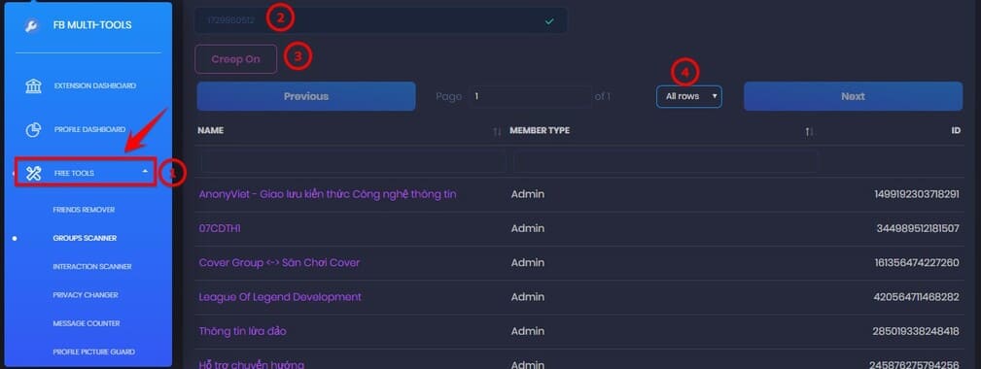Click the NAME column header text
The width and height of the screenshot is (981, 369).
coord(210,130)
